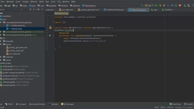Click the Make Project hammer icon
The image size is (194, 109).
(142, 5)
